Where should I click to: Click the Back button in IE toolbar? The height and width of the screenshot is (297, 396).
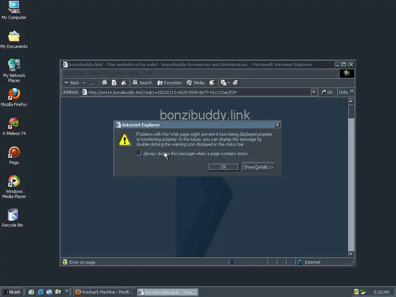coord(72,83)
